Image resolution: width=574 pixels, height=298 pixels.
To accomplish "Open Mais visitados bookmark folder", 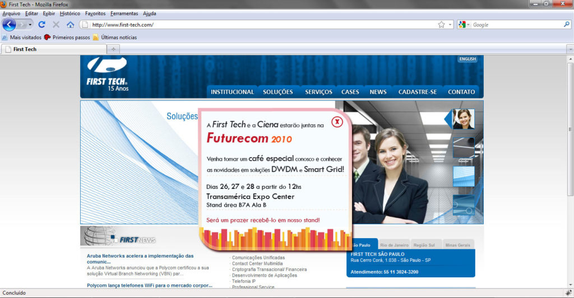I will click(x=22, y=38).
